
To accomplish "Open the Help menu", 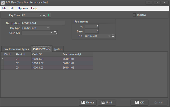I will [34, 8].
